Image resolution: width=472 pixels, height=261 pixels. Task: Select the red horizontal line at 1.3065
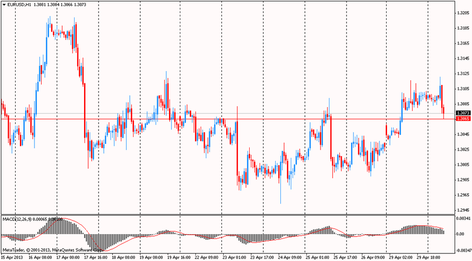click(228, 119)
